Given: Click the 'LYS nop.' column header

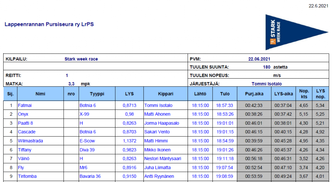Looking at the screenshot, I should point(320,94).
